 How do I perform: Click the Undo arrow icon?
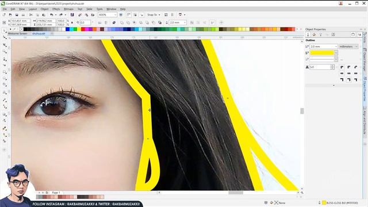tap(51, 15)
